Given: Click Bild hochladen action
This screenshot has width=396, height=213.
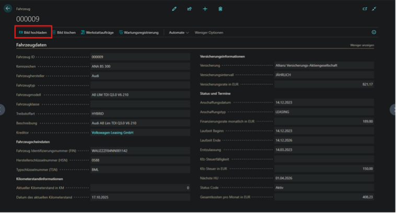Looking at the screenshot, I should (x=33, y=32).
